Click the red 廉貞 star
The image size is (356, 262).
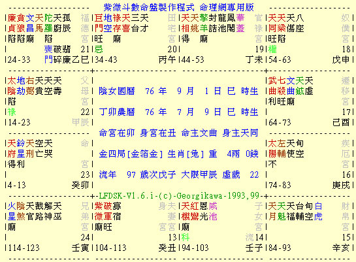(12, 23)
